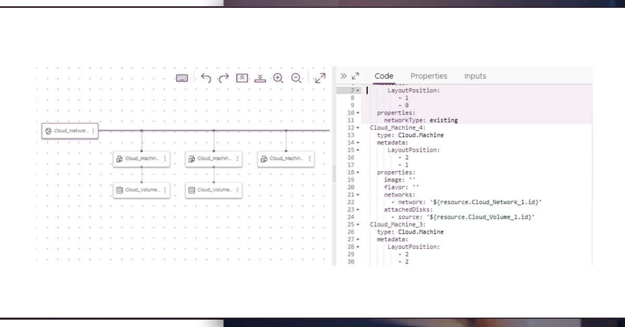Collapse properties section at line 18
The width and height of the screenshot is (625, 327).
pos(358,172)
